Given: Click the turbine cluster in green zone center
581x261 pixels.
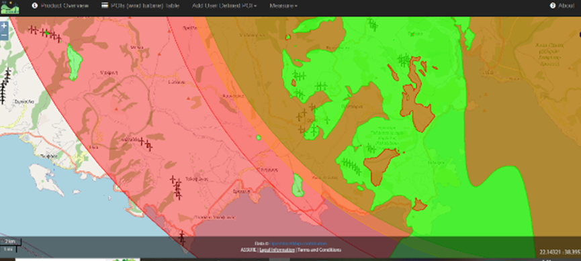Looking at the screenshot, I should tap(404, 59).
